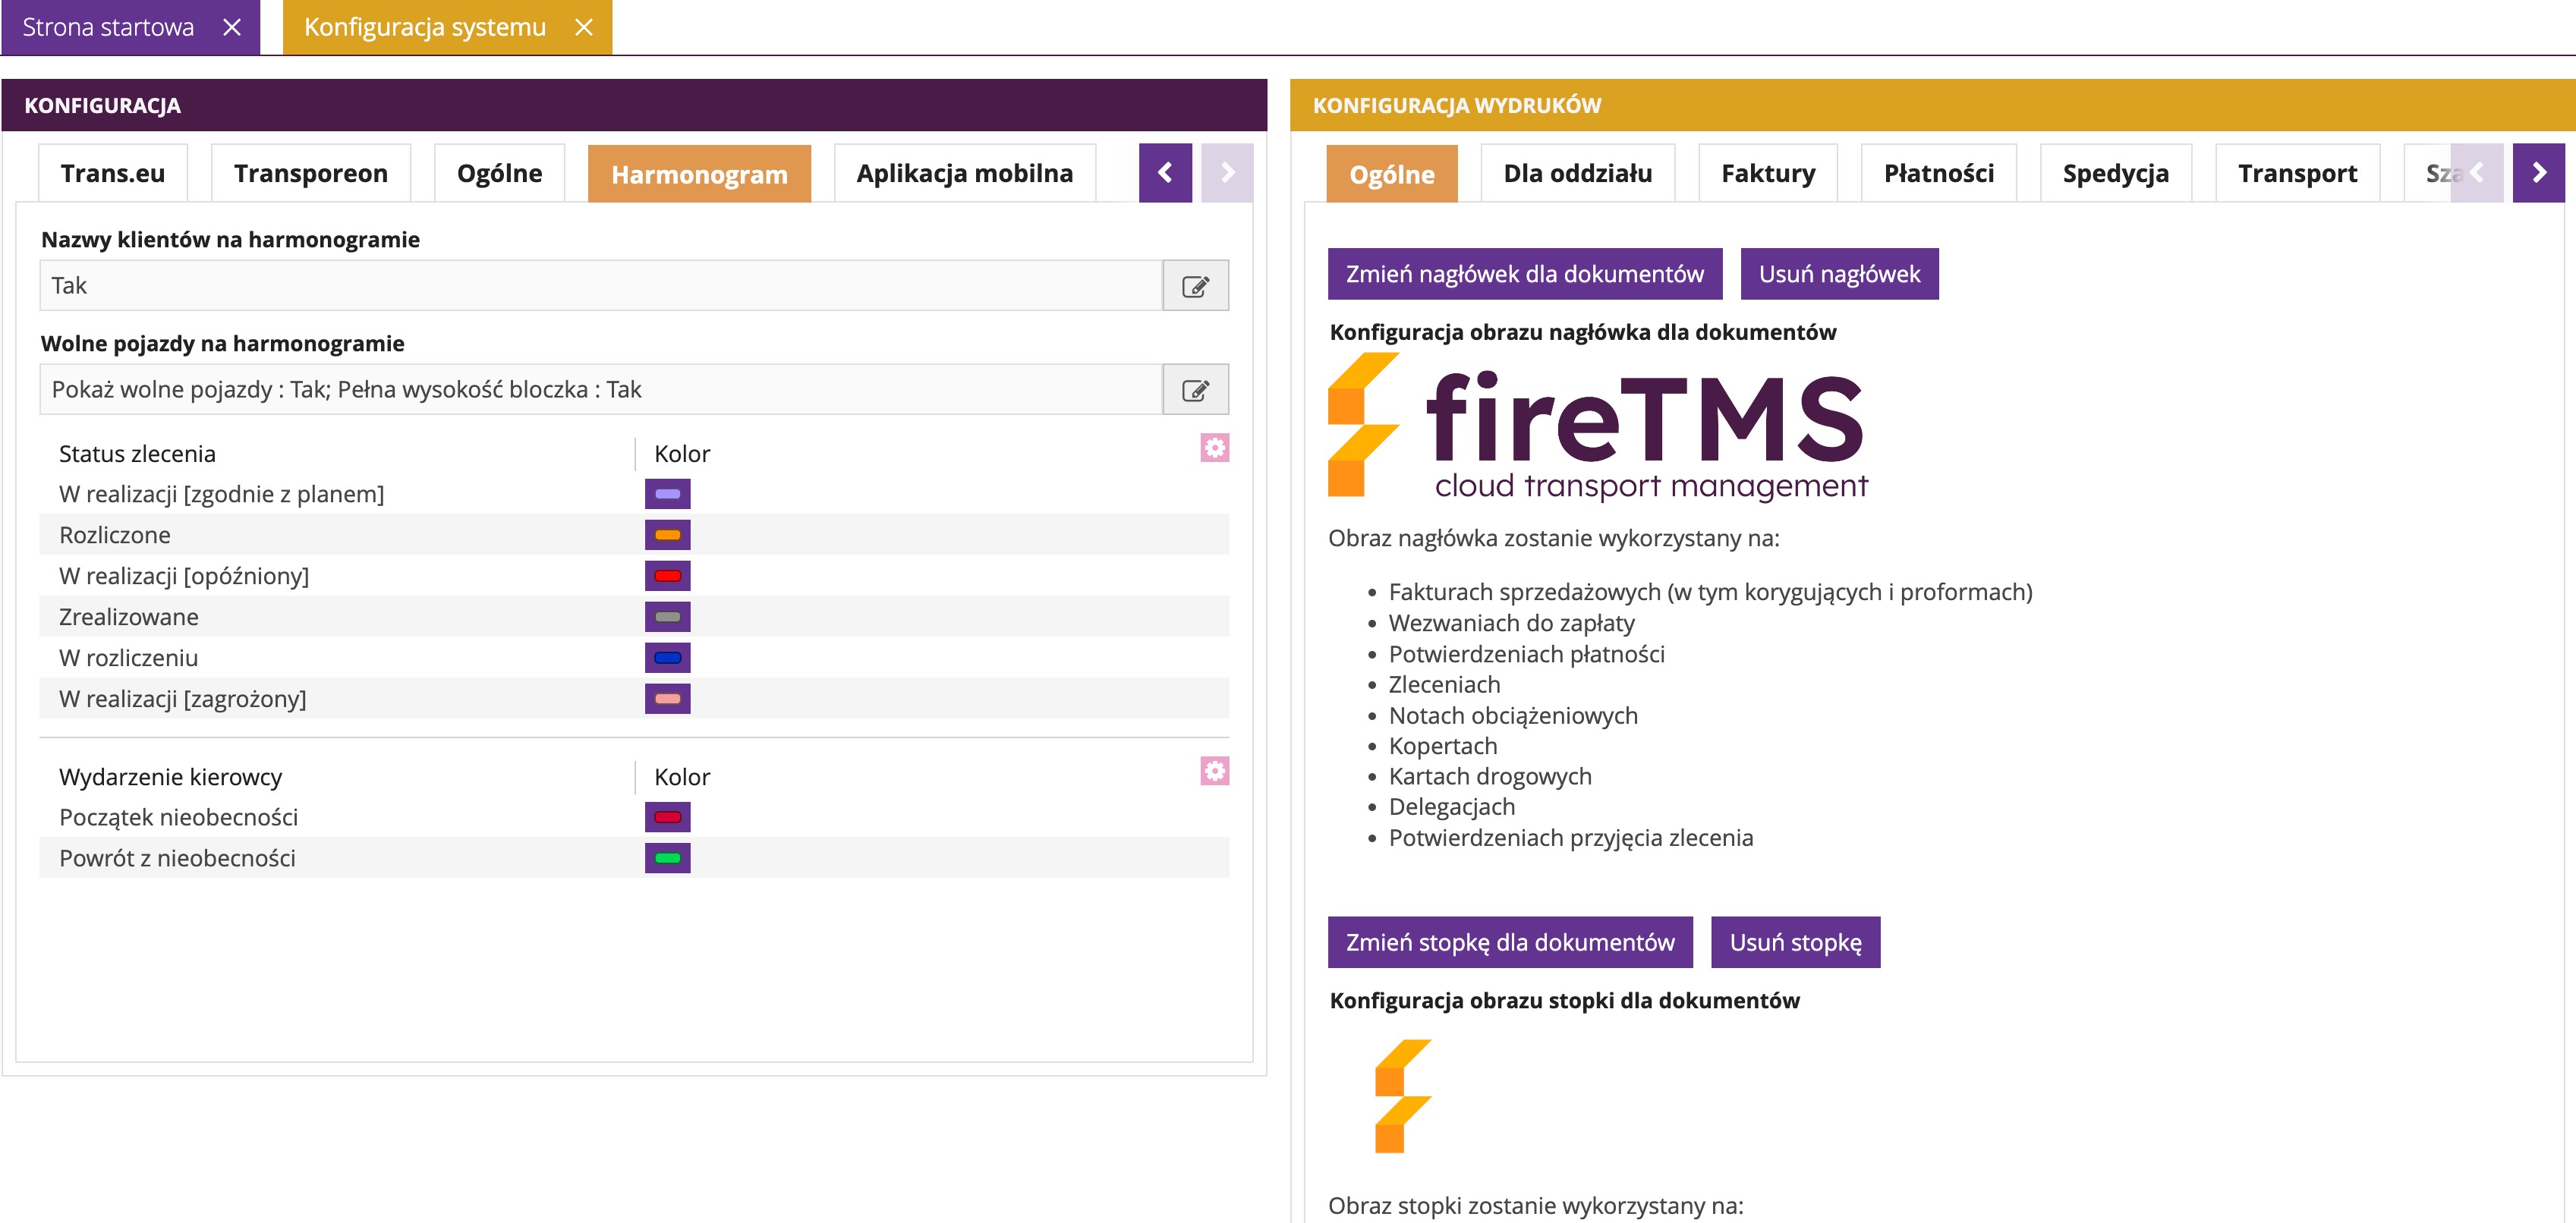
Task: Close the Konfiguracja systemu tab
Action: [x=584, y=27]
